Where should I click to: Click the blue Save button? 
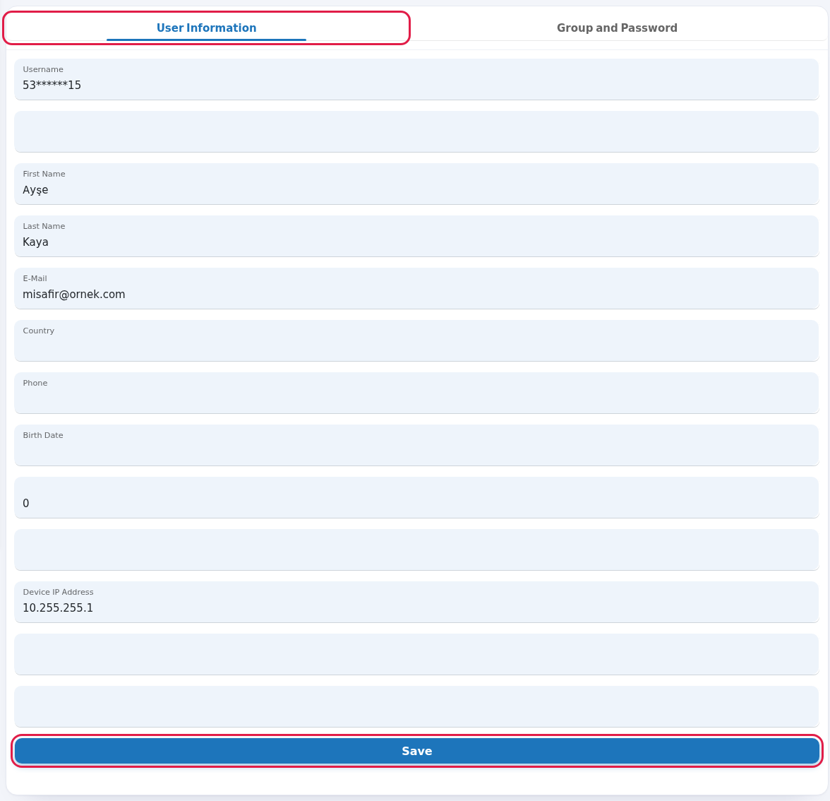(x=416, y=751)
